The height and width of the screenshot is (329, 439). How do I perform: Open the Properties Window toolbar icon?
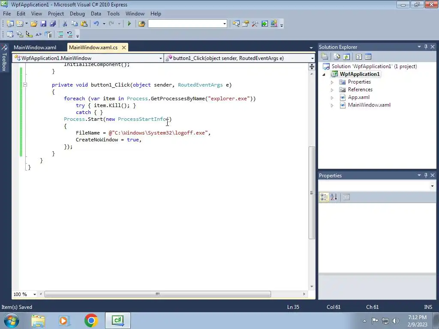pyautogui.click(x=246, y=24)
